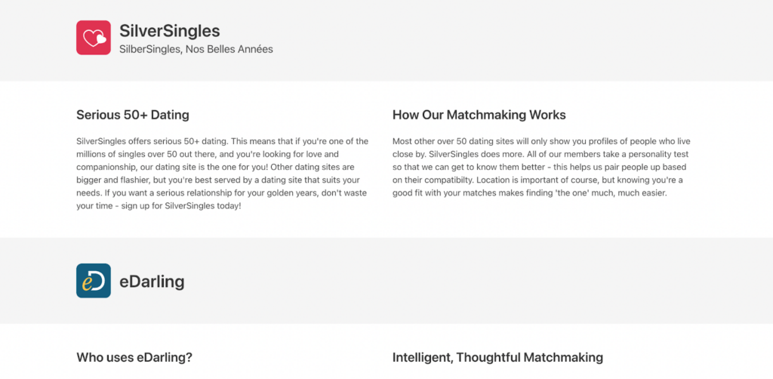Click the Intelligent, Thoughtful Matchmaking heading
773x379 pixels.
click(x=497, y=357)
